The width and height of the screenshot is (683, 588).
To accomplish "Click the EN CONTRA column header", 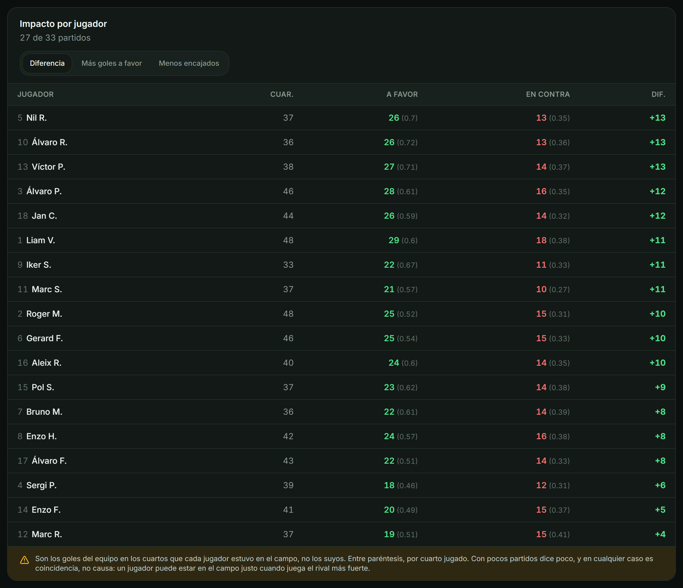I will [548, 94].
